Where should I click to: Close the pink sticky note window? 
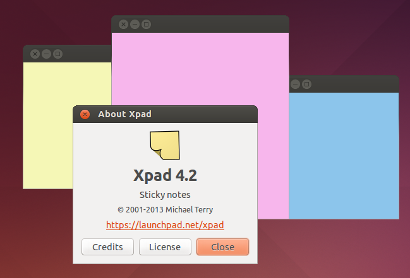(x=123, y=25)
